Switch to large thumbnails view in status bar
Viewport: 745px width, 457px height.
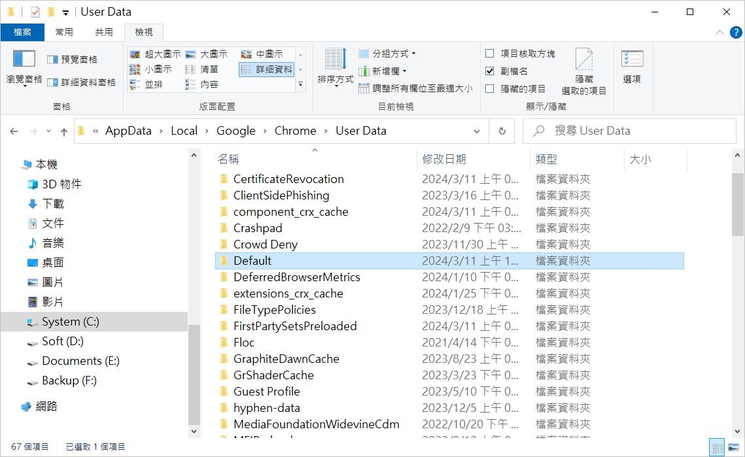click(x=734, y=447)
